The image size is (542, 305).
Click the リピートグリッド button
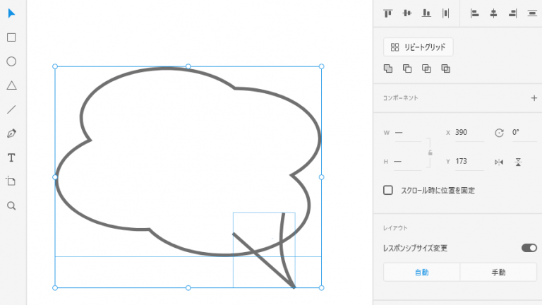(418, 47)
